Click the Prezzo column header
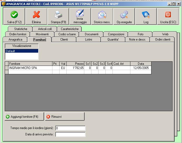Image resolution: width=182 pixels, height=143 pixels. [75, 64]
